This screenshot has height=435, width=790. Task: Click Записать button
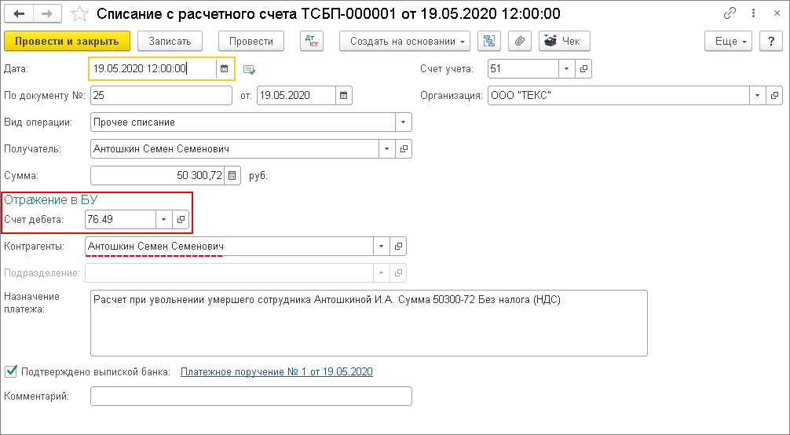coord(170,42)
